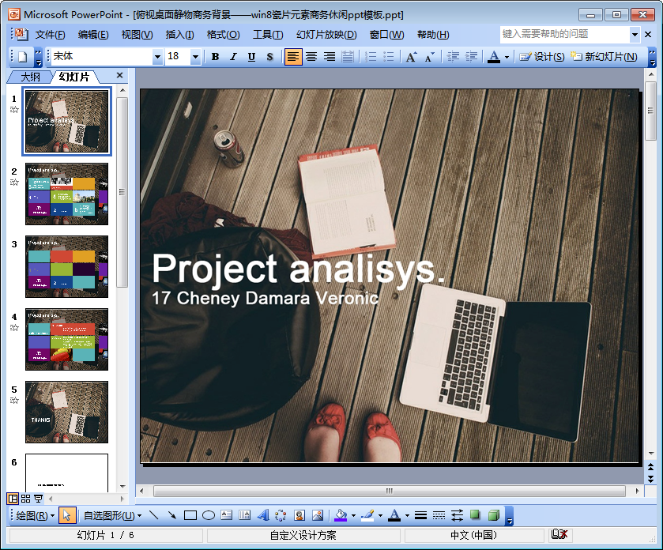Select the Arrow drawing tool
The image size is (663, 550).
[172, 515]
